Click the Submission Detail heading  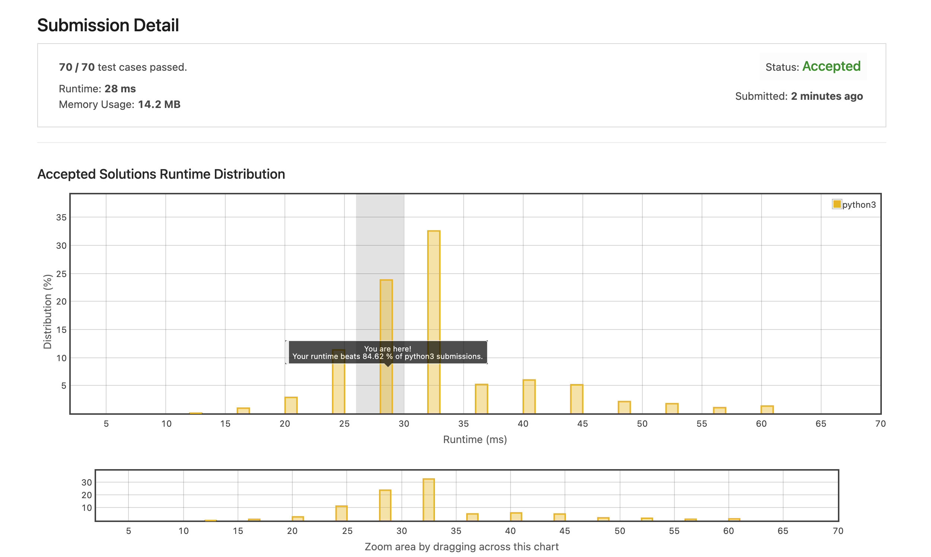(108, 25)
